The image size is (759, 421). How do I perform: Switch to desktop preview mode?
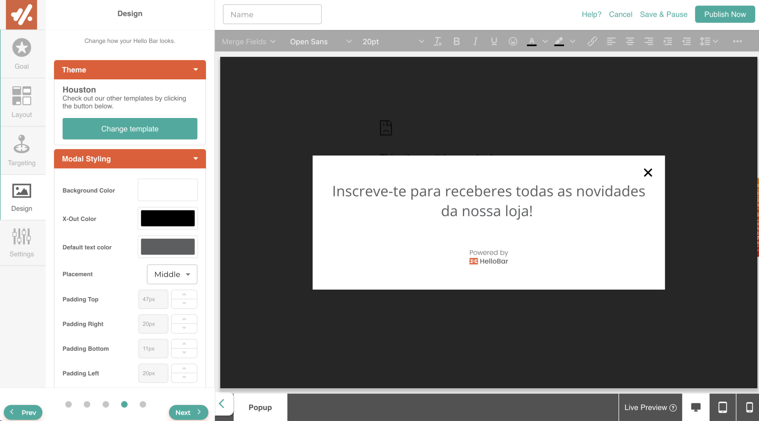[695, 407]
